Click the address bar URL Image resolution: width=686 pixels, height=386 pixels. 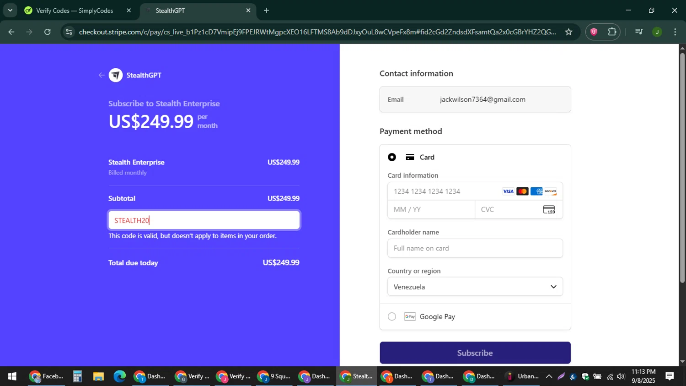317,32
